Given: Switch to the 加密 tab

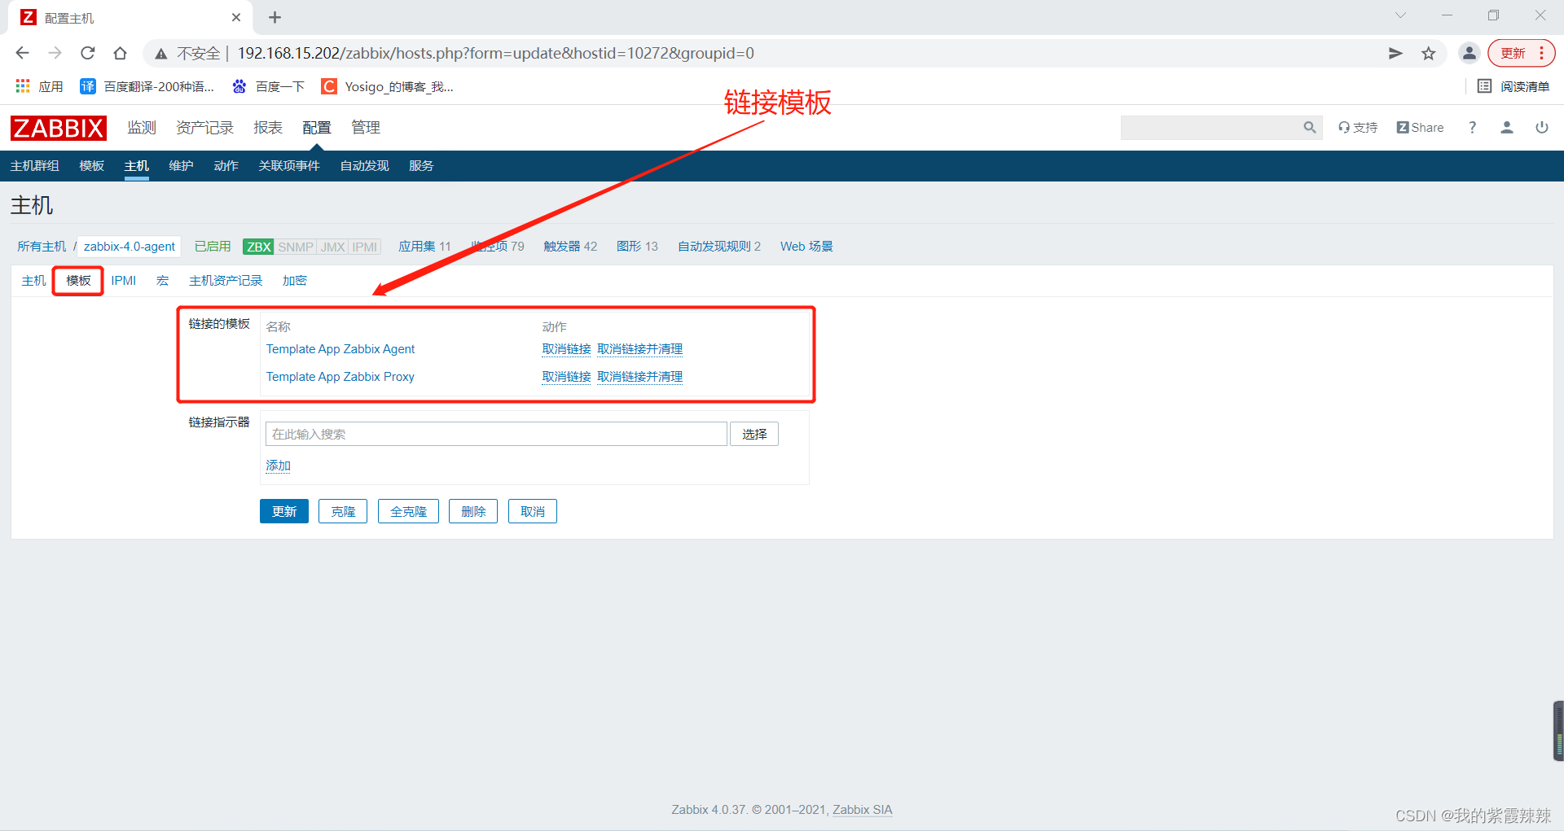Looking at the screenshot, I should [x=295, y=281].
